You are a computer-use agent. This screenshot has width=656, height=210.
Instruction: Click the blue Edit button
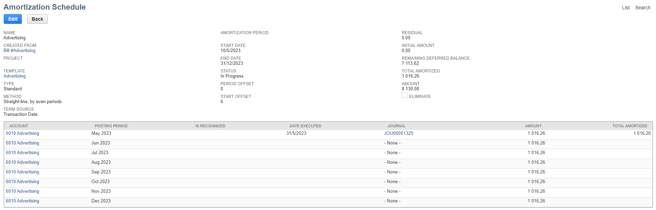click(13, 19)
